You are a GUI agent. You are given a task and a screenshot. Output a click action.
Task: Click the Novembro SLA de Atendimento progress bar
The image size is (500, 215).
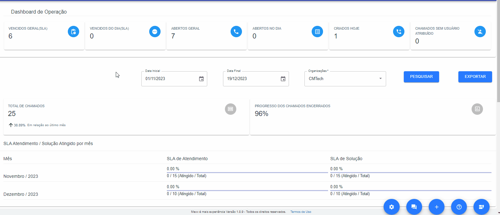point(247,172)
